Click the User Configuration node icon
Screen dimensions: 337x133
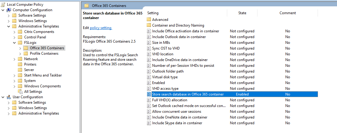click(9, 97)
